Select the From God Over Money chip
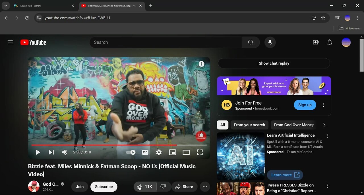The image size is (364, 195). tap(294, 125)
